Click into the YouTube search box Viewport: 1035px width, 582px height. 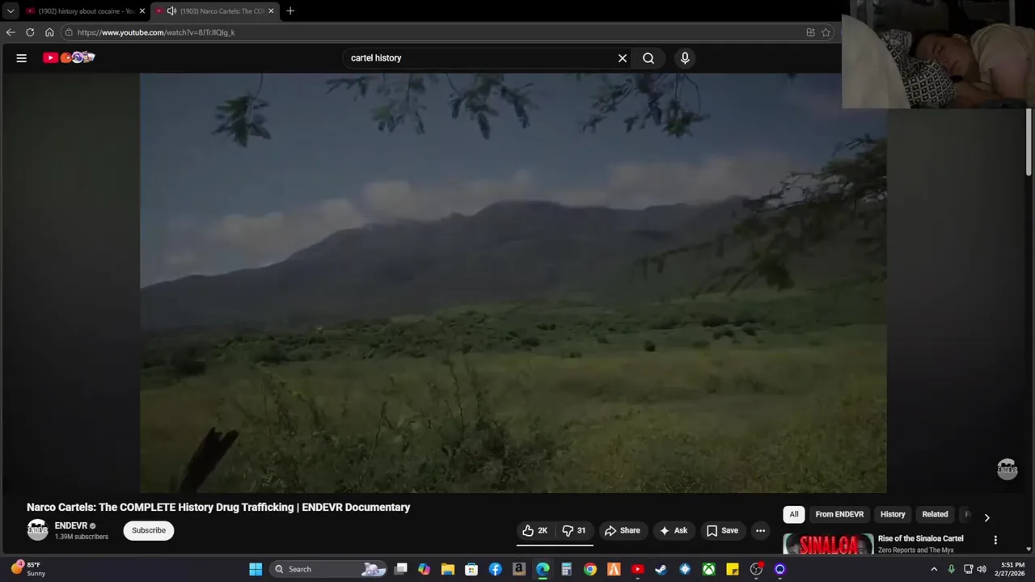point(481,58)
